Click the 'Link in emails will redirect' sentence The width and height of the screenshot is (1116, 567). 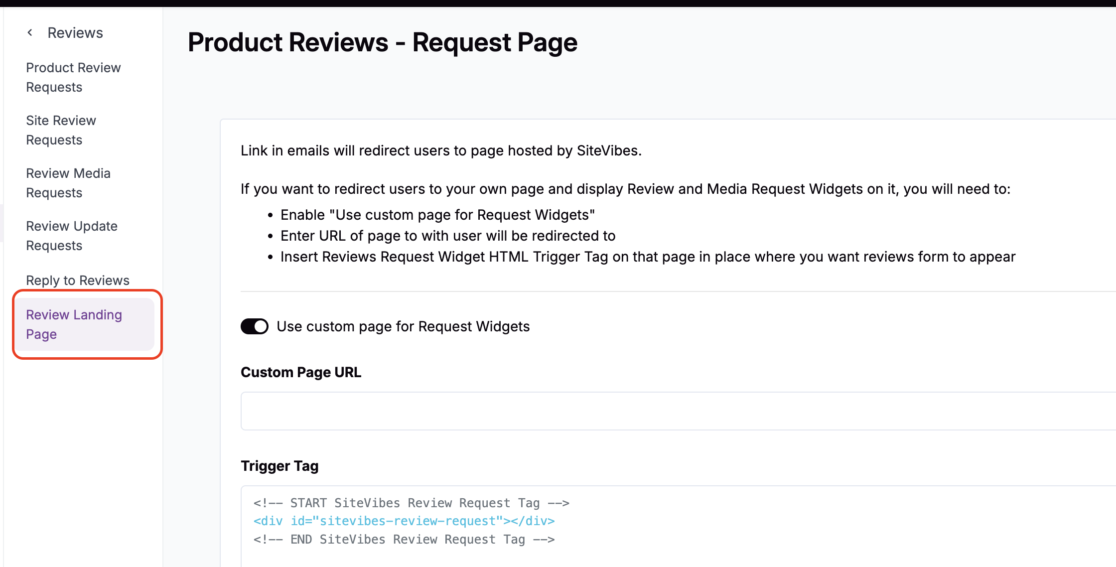point(441,150)
